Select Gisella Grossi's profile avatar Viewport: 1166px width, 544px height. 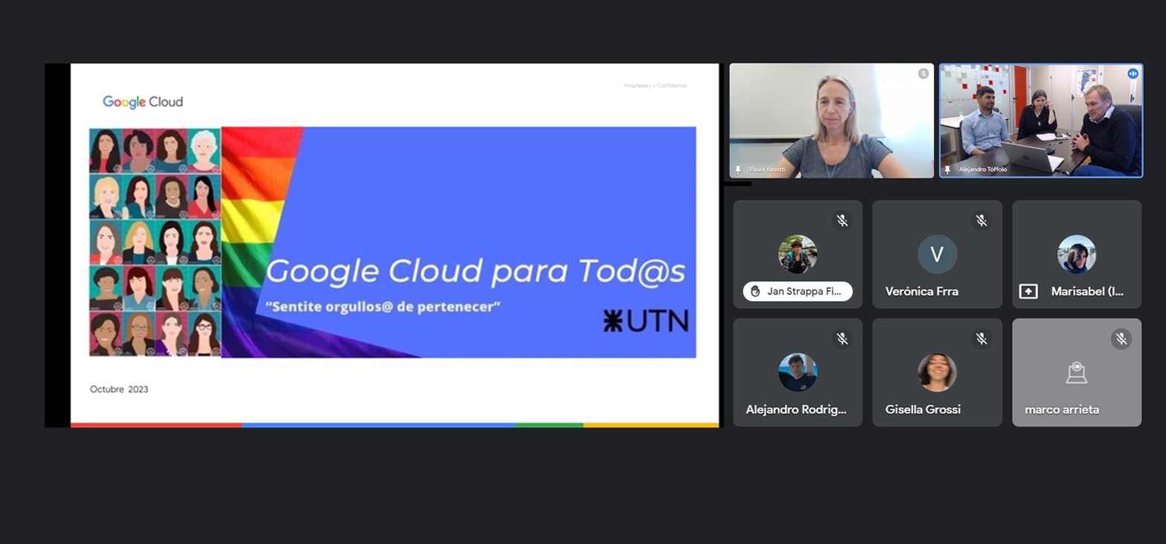[937, 372]
